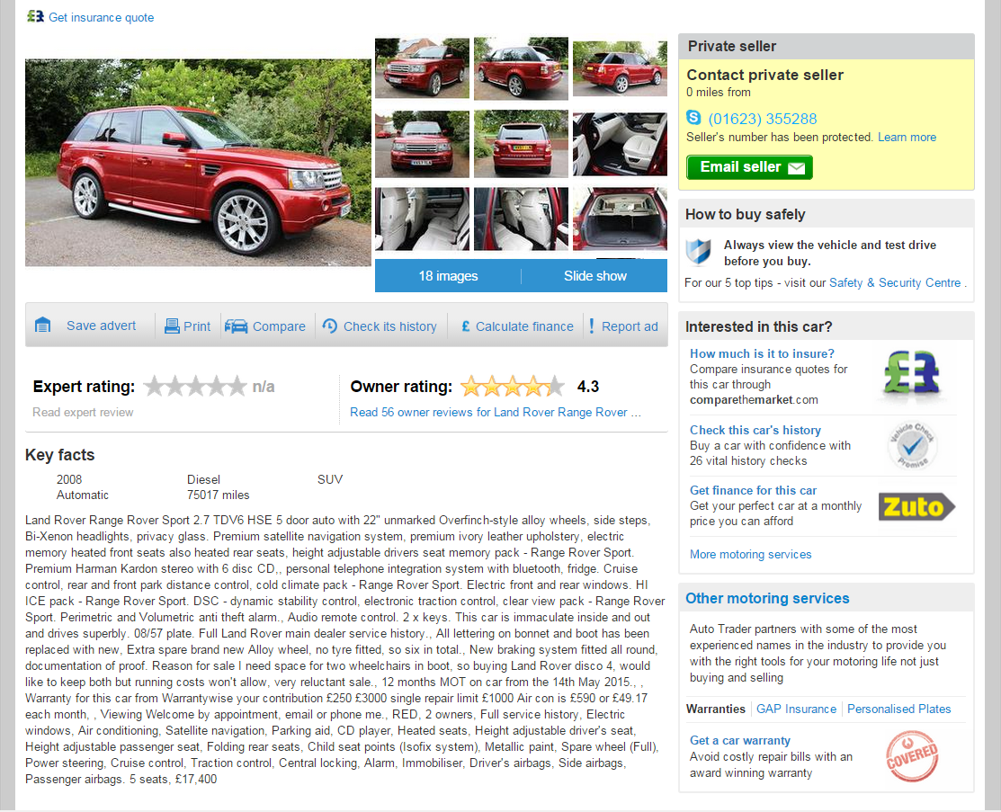
Task: Open the Safety & Security Centre link
Action: click(894, 282)
